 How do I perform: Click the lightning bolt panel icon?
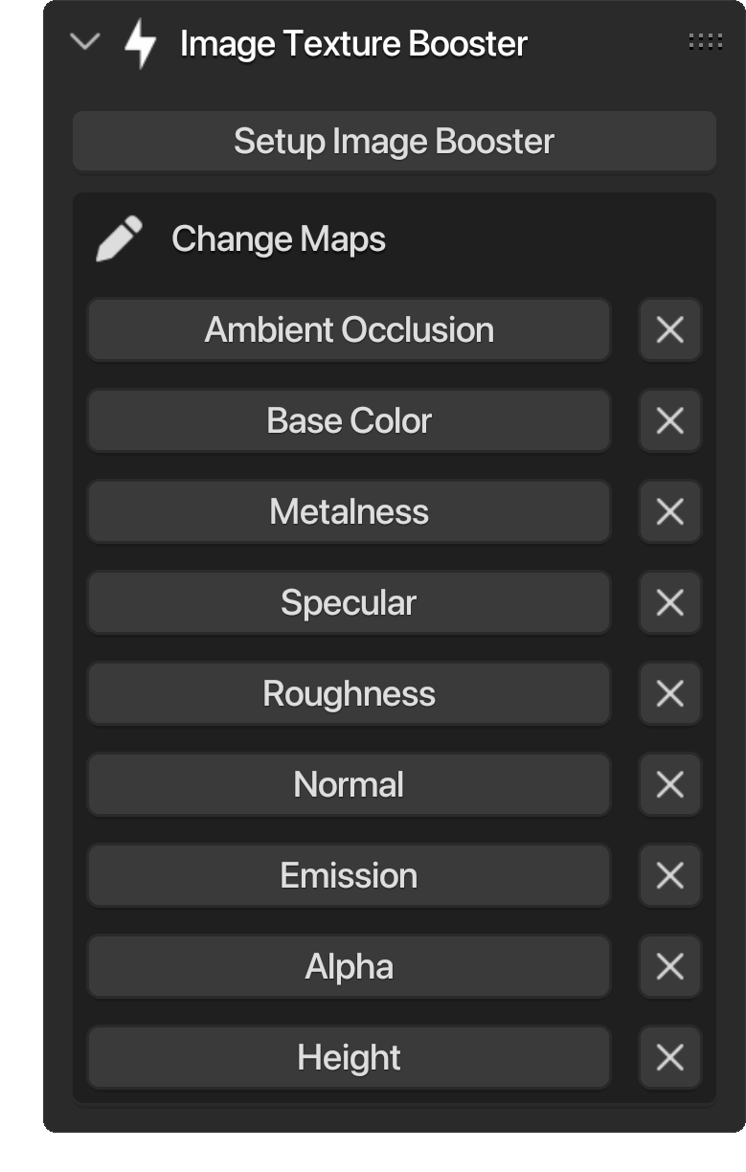click(x=141, y=43)
